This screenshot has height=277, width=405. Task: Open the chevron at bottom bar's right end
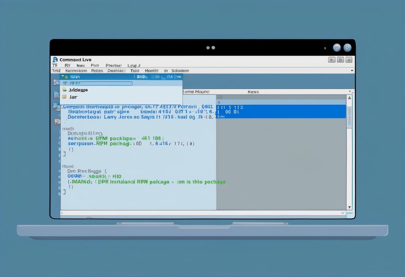pyautogui.click(x=343, y=212)
